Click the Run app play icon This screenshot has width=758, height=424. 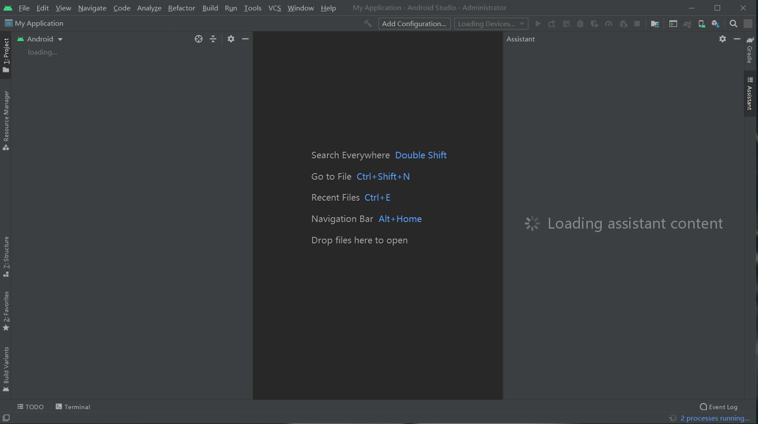pos(538,24)
